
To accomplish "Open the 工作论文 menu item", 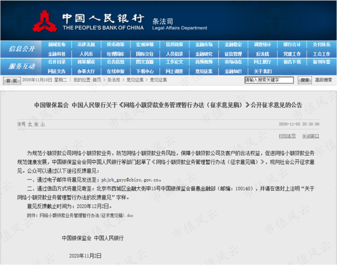I will (x=174, y=62).
